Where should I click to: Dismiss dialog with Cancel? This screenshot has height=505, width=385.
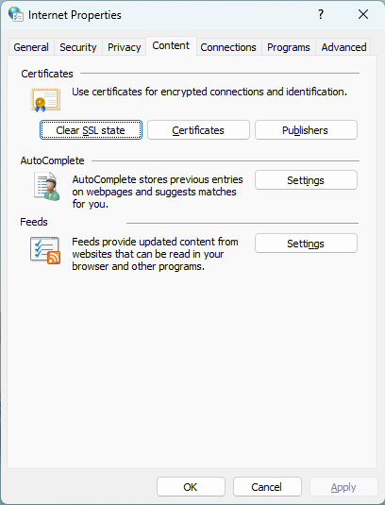click(267, 487)
